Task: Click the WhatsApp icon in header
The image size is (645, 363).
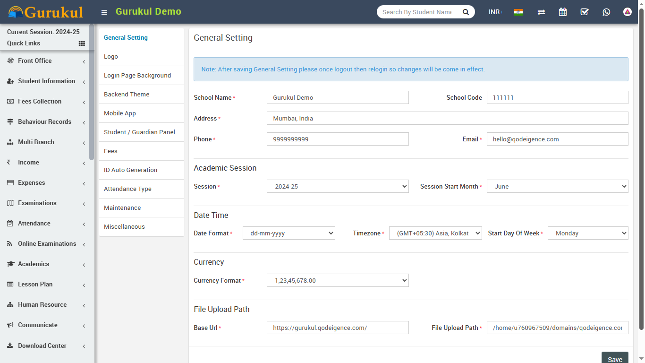Action: (x=606, y=12)
